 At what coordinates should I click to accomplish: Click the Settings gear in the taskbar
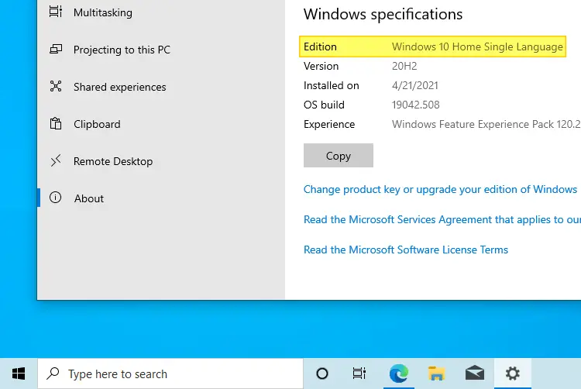click(513, 374)
